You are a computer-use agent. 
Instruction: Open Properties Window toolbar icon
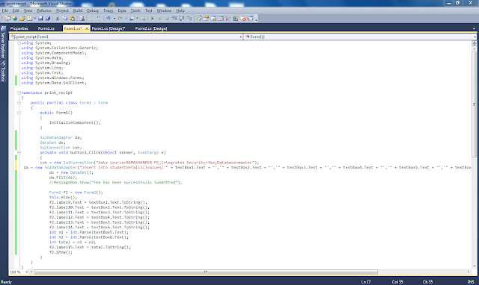click(x=207, y=18)
